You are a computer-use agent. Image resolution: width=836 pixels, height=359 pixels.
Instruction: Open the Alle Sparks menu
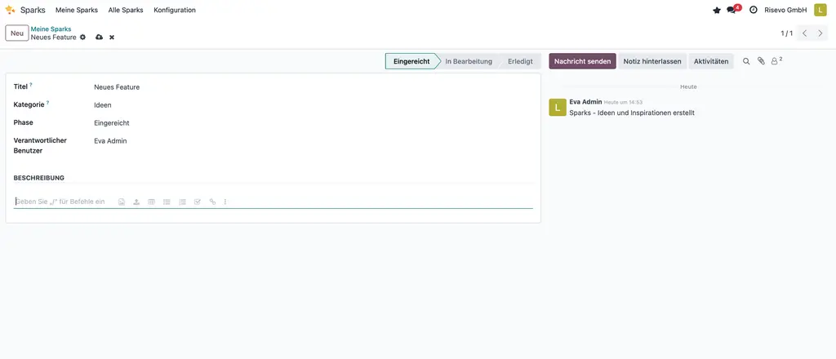point(126,10)
